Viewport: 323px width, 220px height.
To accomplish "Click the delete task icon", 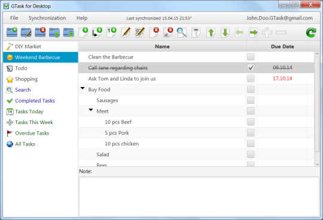I will (x=154, y=32).
